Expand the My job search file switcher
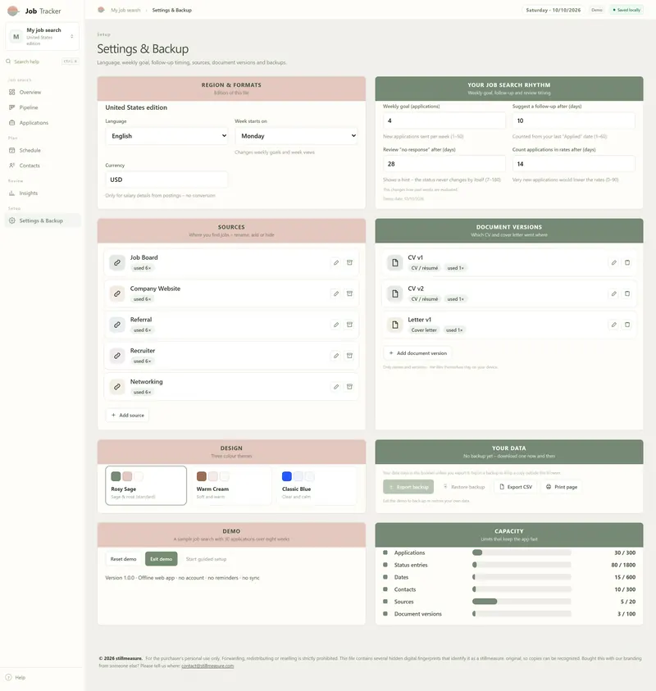The image size is (656, 691). click(43, 37)
